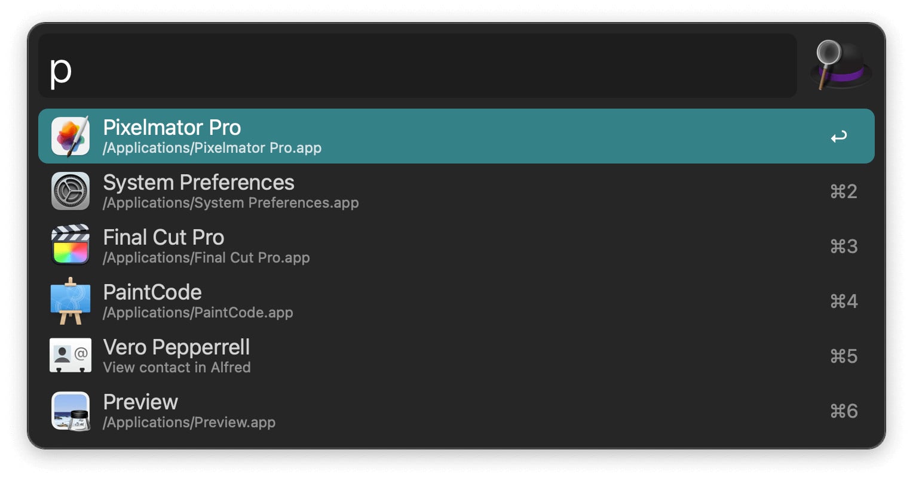Image resolution: width=913 pixels, height=481 pixels.
Task: Click the Alfred search input field
Action: point(417,66)
